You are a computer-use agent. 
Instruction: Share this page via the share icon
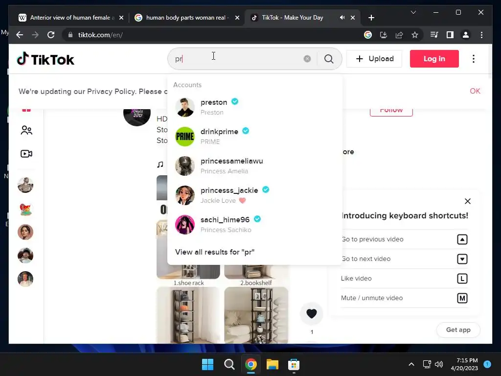pos(399,35)
